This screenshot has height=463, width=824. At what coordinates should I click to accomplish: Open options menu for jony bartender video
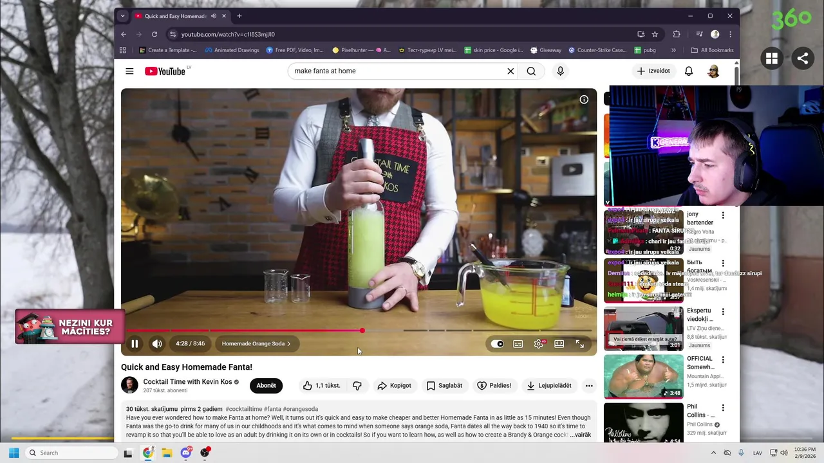click(x=723, y=215)
